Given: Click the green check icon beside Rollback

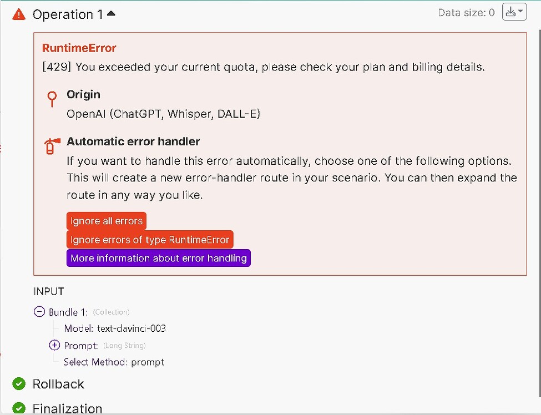Looking at the screenshot, I should [19, 383].
